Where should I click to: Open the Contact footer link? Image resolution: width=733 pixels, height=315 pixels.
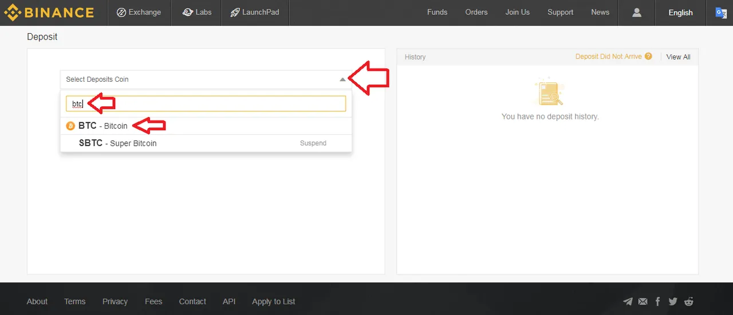pos(192,301)
